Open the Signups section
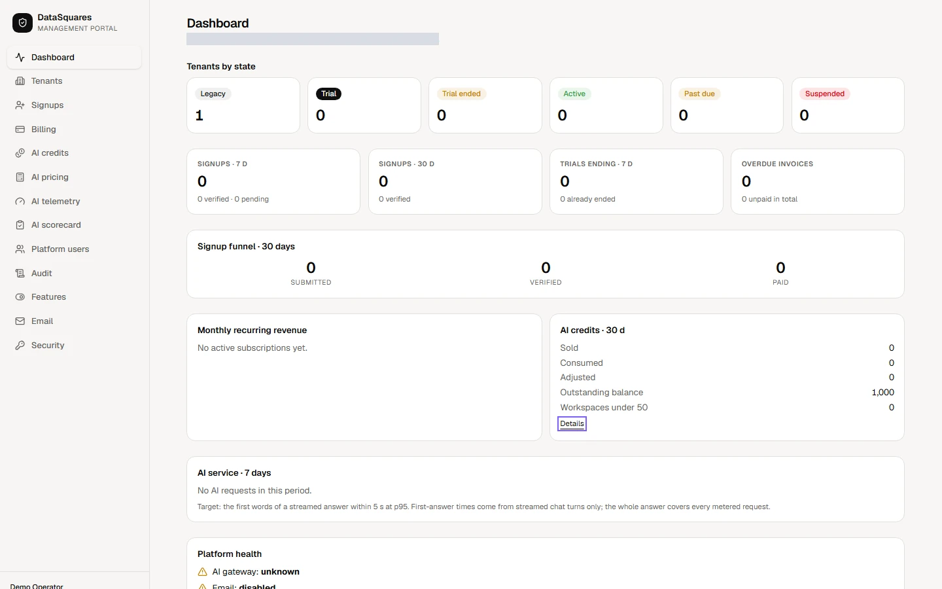This screenshot has width=942, height=589. (x=74, y=105)
